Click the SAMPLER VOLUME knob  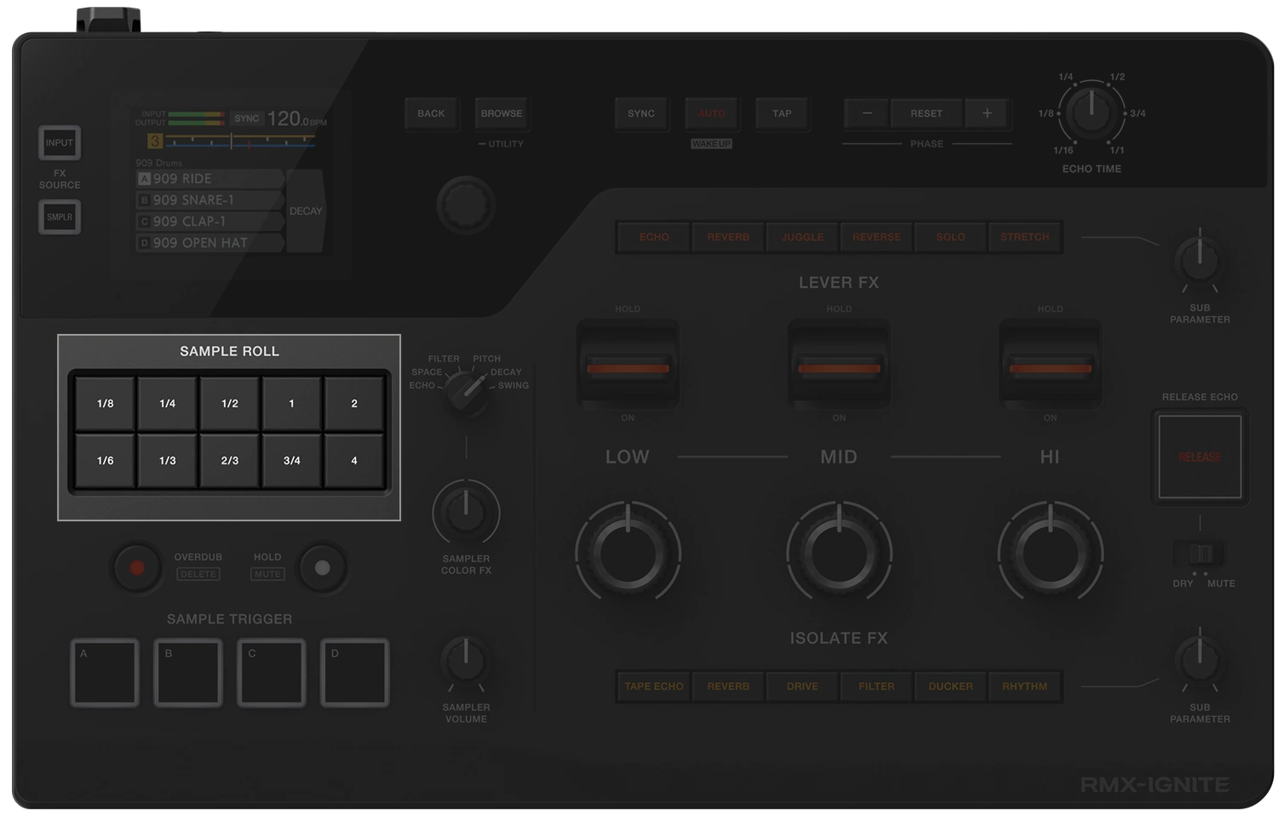coord(466,662)
